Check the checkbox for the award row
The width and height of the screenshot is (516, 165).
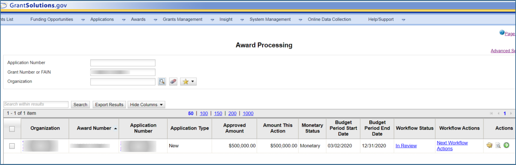[x=12, y=146]
